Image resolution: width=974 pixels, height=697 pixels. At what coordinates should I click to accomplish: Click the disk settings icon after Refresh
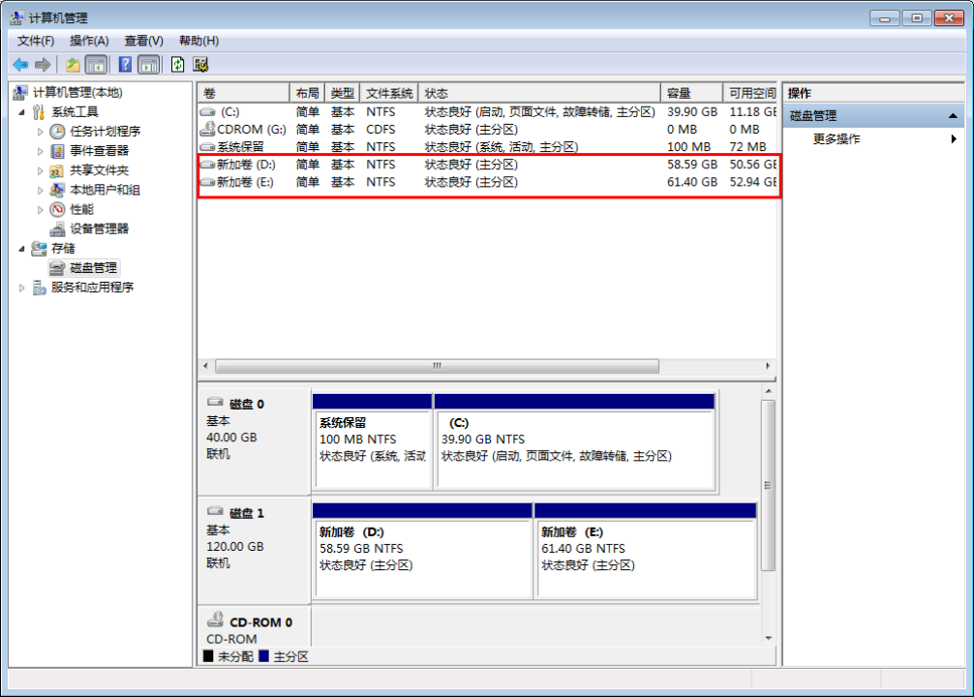click(201, 65)
